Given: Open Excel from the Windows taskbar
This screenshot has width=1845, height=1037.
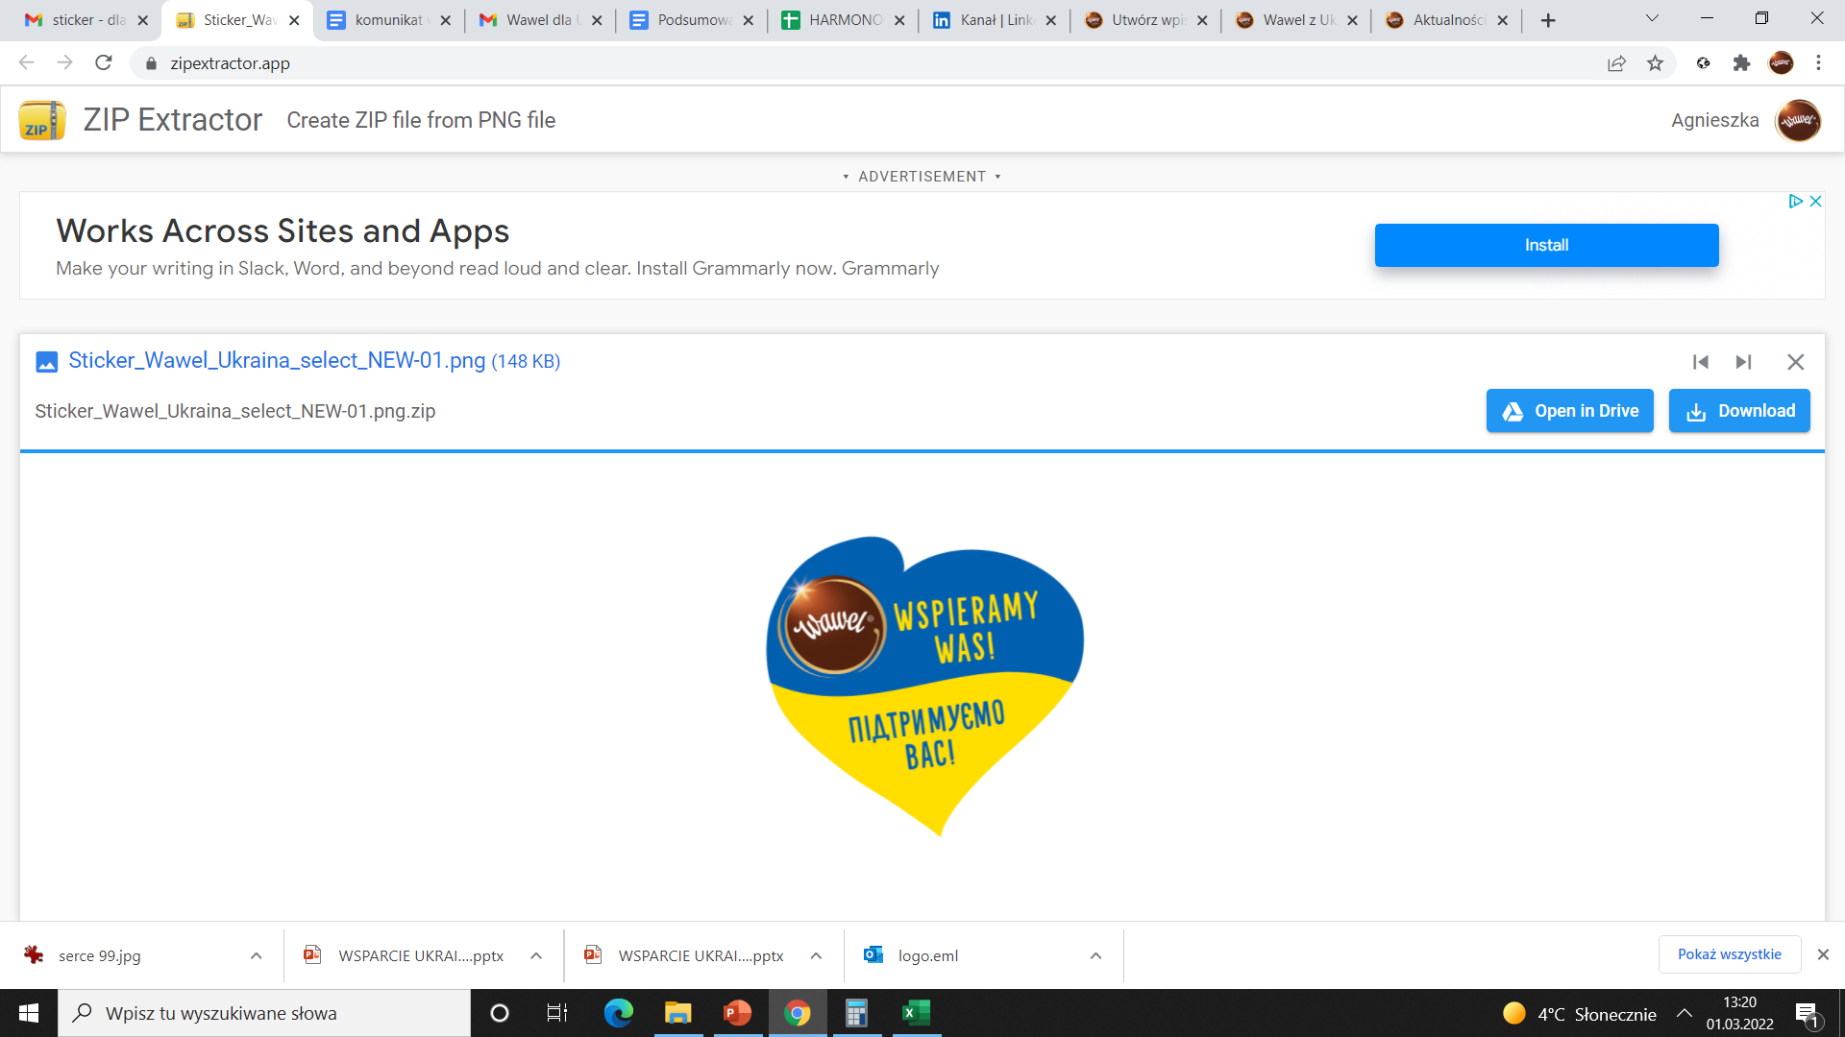Looking at the screenshot, I should [x=916, y=1013].
